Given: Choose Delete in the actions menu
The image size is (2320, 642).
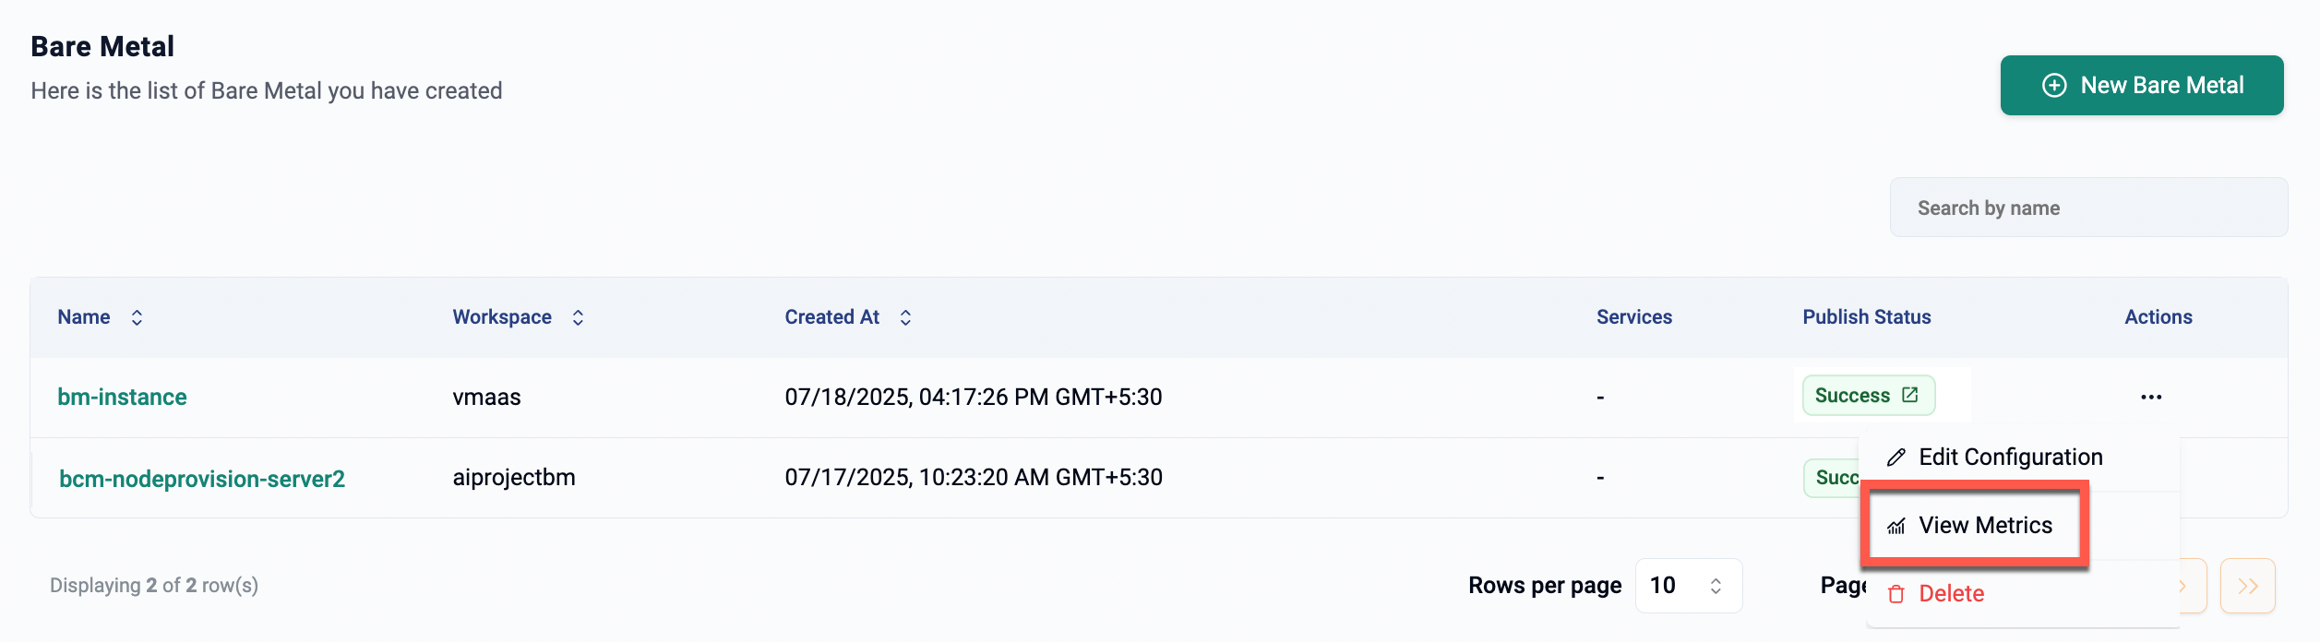Looking at the screenshot, I should (x=1951, y=594).
